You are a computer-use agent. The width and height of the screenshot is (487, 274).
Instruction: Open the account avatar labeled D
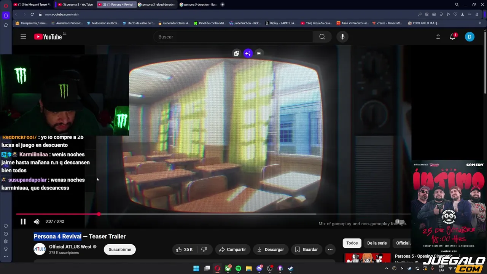coord(469,37)
